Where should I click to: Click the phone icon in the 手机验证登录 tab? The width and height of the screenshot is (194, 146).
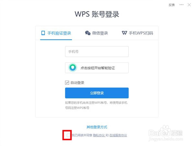point(43,33)
